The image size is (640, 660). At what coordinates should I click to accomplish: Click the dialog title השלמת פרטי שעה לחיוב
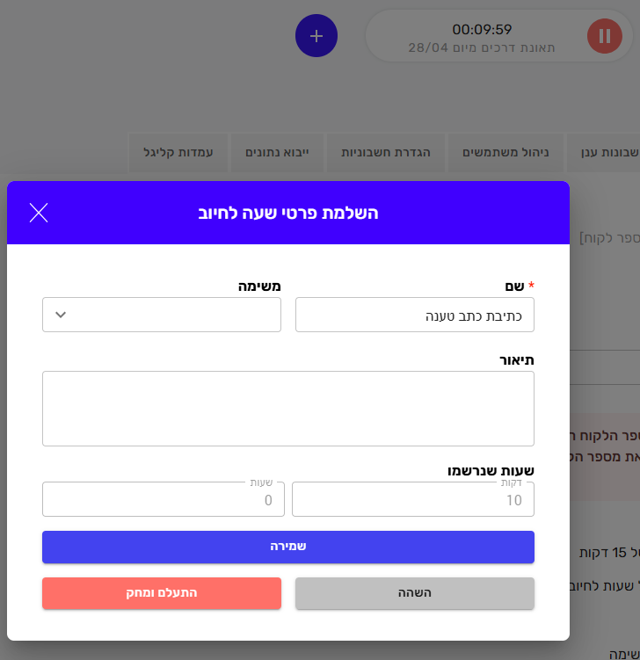click(x=287, y=213)
